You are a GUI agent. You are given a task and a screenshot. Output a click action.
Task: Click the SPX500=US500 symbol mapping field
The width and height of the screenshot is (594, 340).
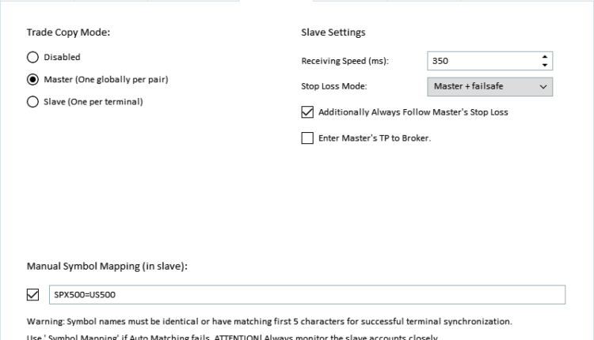coord(307,295)
